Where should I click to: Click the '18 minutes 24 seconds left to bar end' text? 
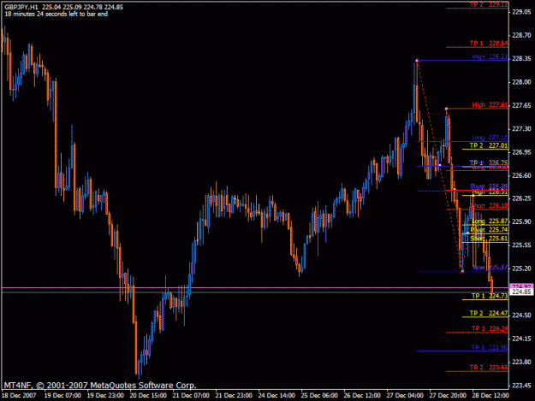56,14
